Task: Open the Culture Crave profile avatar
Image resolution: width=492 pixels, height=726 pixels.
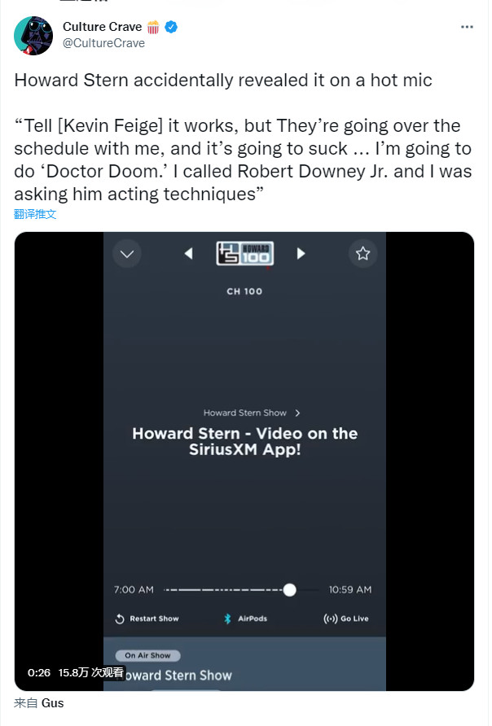Action: 34,35
